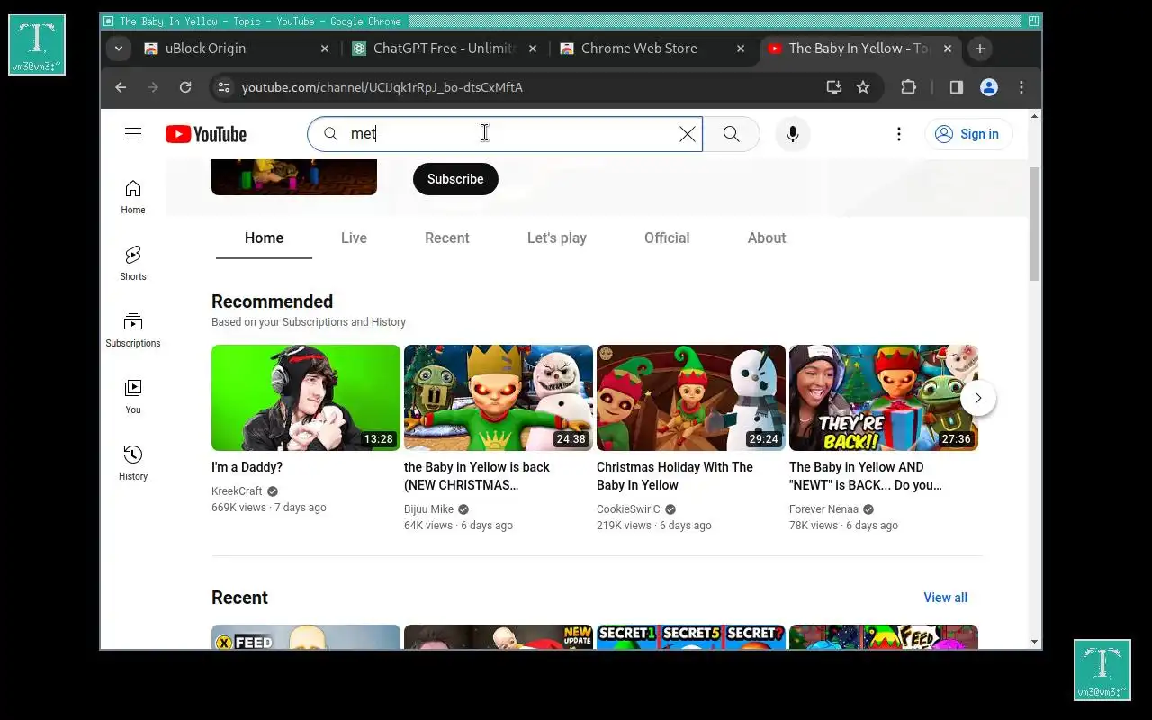Viewport: 1152px width, 720px height.
Task: Start voice search with microphone
Action: click(x=793, y=134)
